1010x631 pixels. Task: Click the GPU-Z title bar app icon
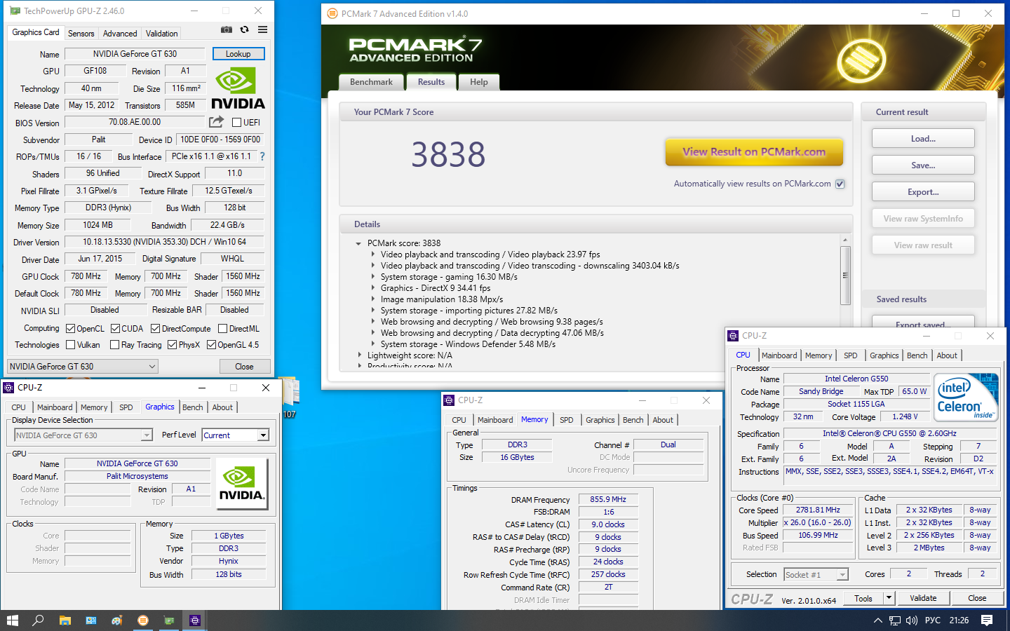(x=15, y=11)
